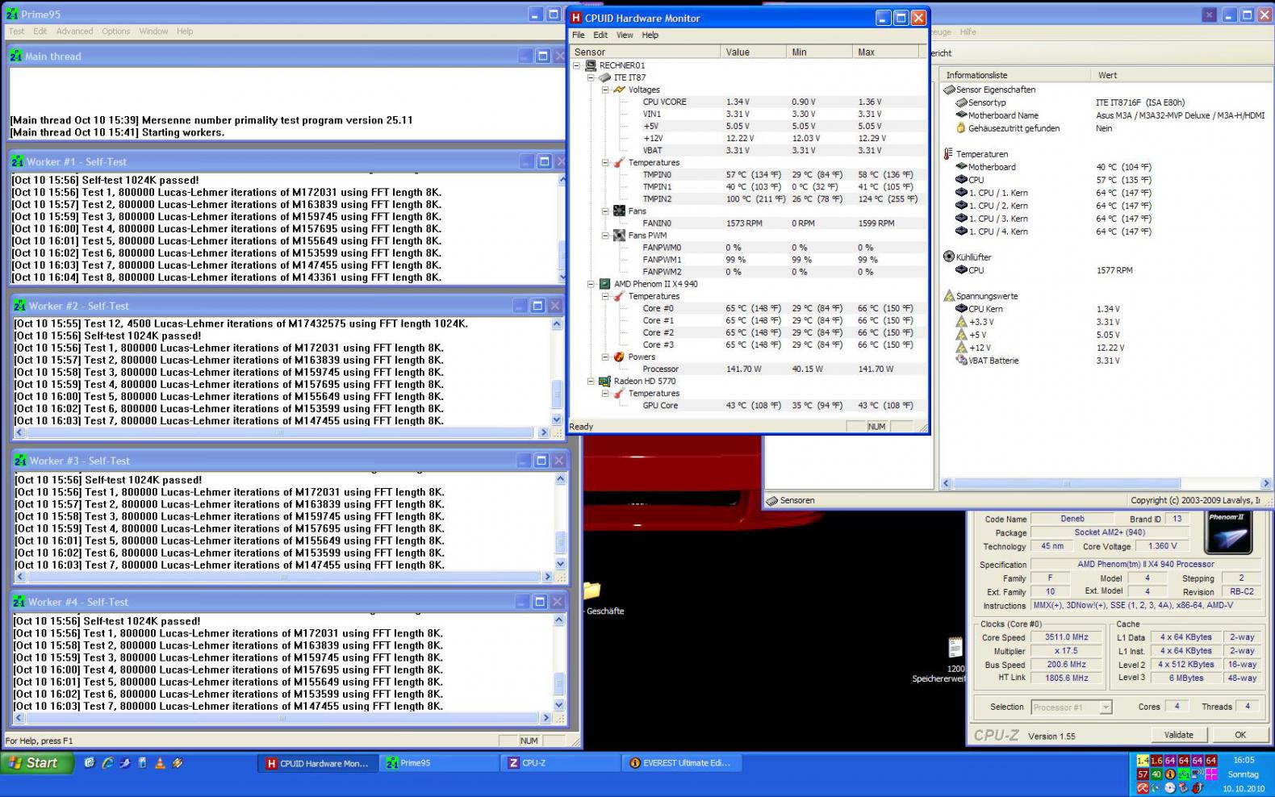Click the Kühllüfter fan icon in Everest
This screenshot has width=1275, height=797.
click(x=949, y=257)
